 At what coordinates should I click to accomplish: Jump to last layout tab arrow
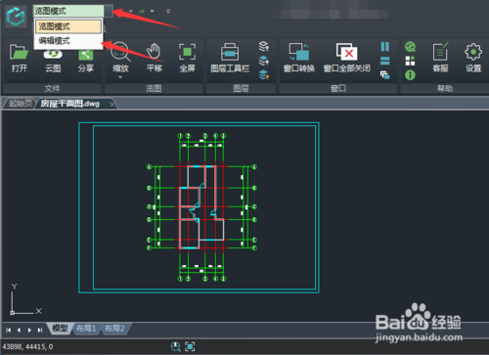point(40,330)
